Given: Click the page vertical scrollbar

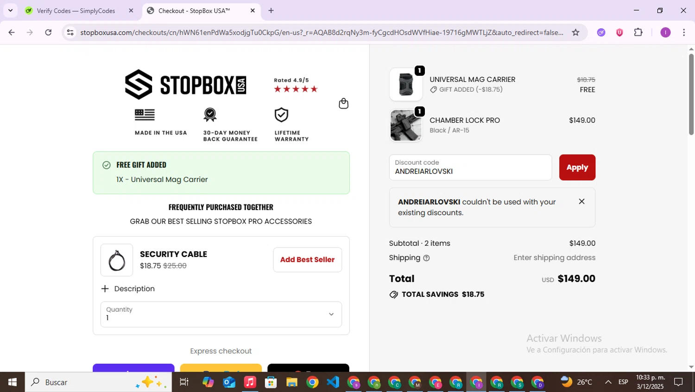Looking at the screenshot, I should pyautogui.click(x=691, y=94).
